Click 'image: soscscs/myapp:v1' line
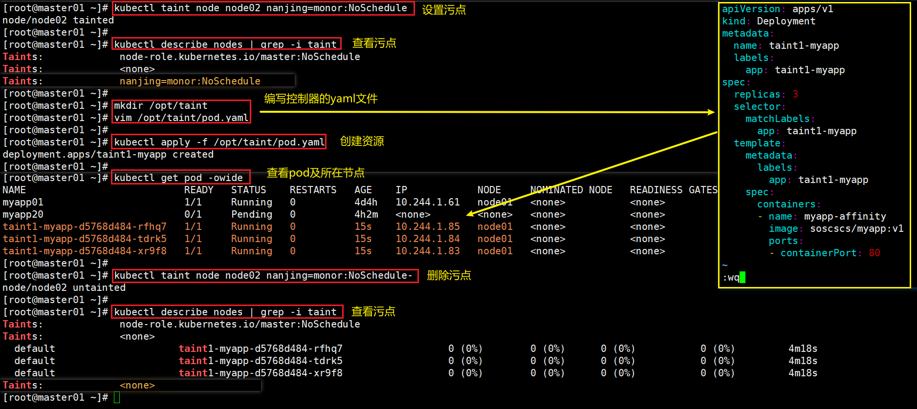 pos(836,228)
